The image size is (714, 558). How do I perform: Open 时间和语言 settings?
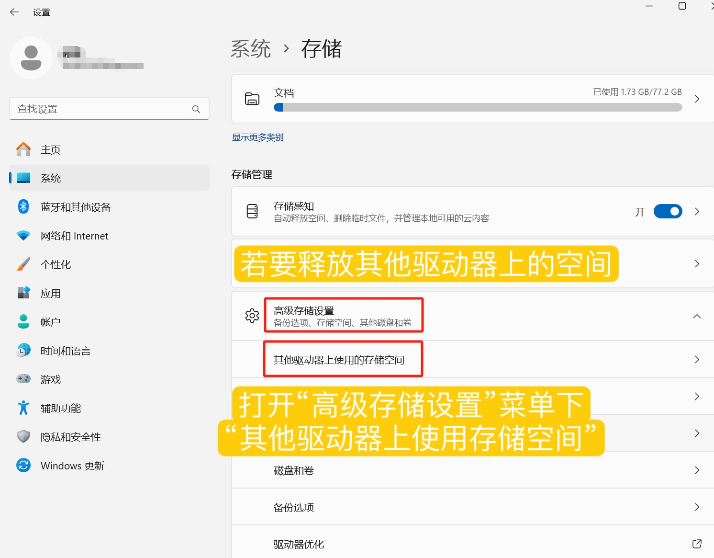coord(109,351)
